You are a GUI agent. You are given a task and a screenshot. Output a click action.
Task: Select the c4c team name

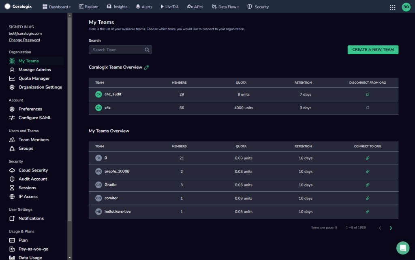click(107, 108)
